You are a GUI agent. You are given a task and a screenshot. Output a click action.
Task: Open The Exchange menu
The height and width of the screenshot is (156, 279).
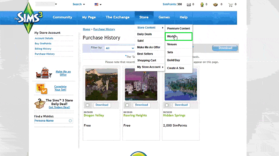(x=118, y=17)
